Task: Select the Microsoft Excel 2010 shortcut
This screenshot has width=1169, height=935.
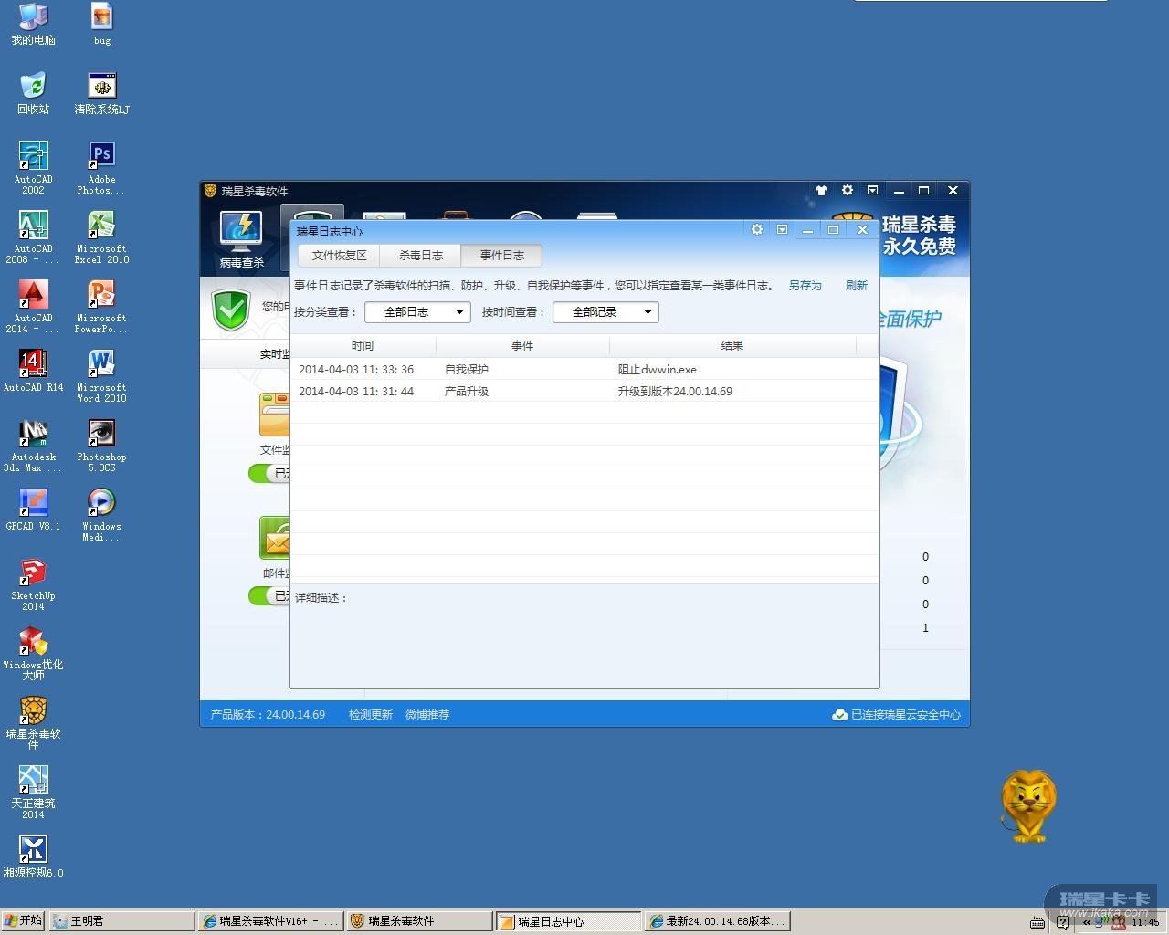Action: [101, 237]
